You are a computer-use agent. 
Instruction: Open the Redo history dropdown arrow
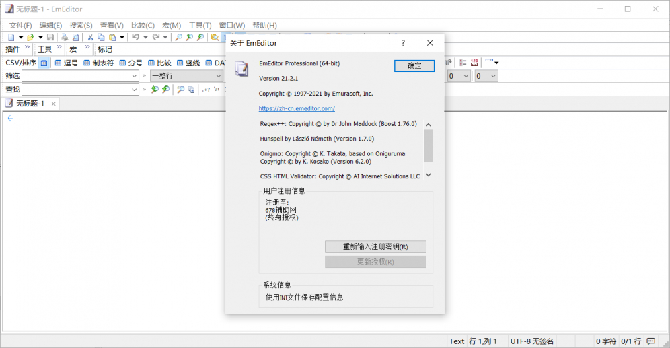coord(165,37)
